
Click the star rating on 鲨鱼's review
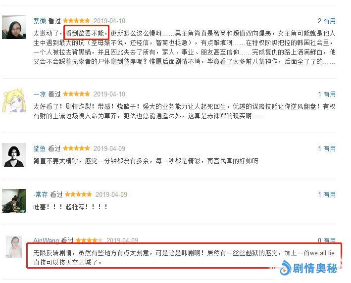coord(76,148)
